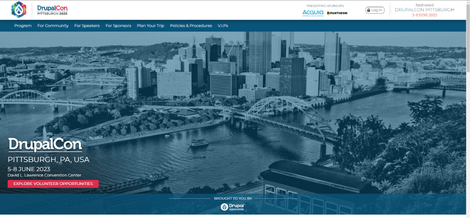This screenshot has width=470, height=218.
Task: Click David L. Lawrence Convention Center text
Action: pyautogui.click(x=44, y=175)
